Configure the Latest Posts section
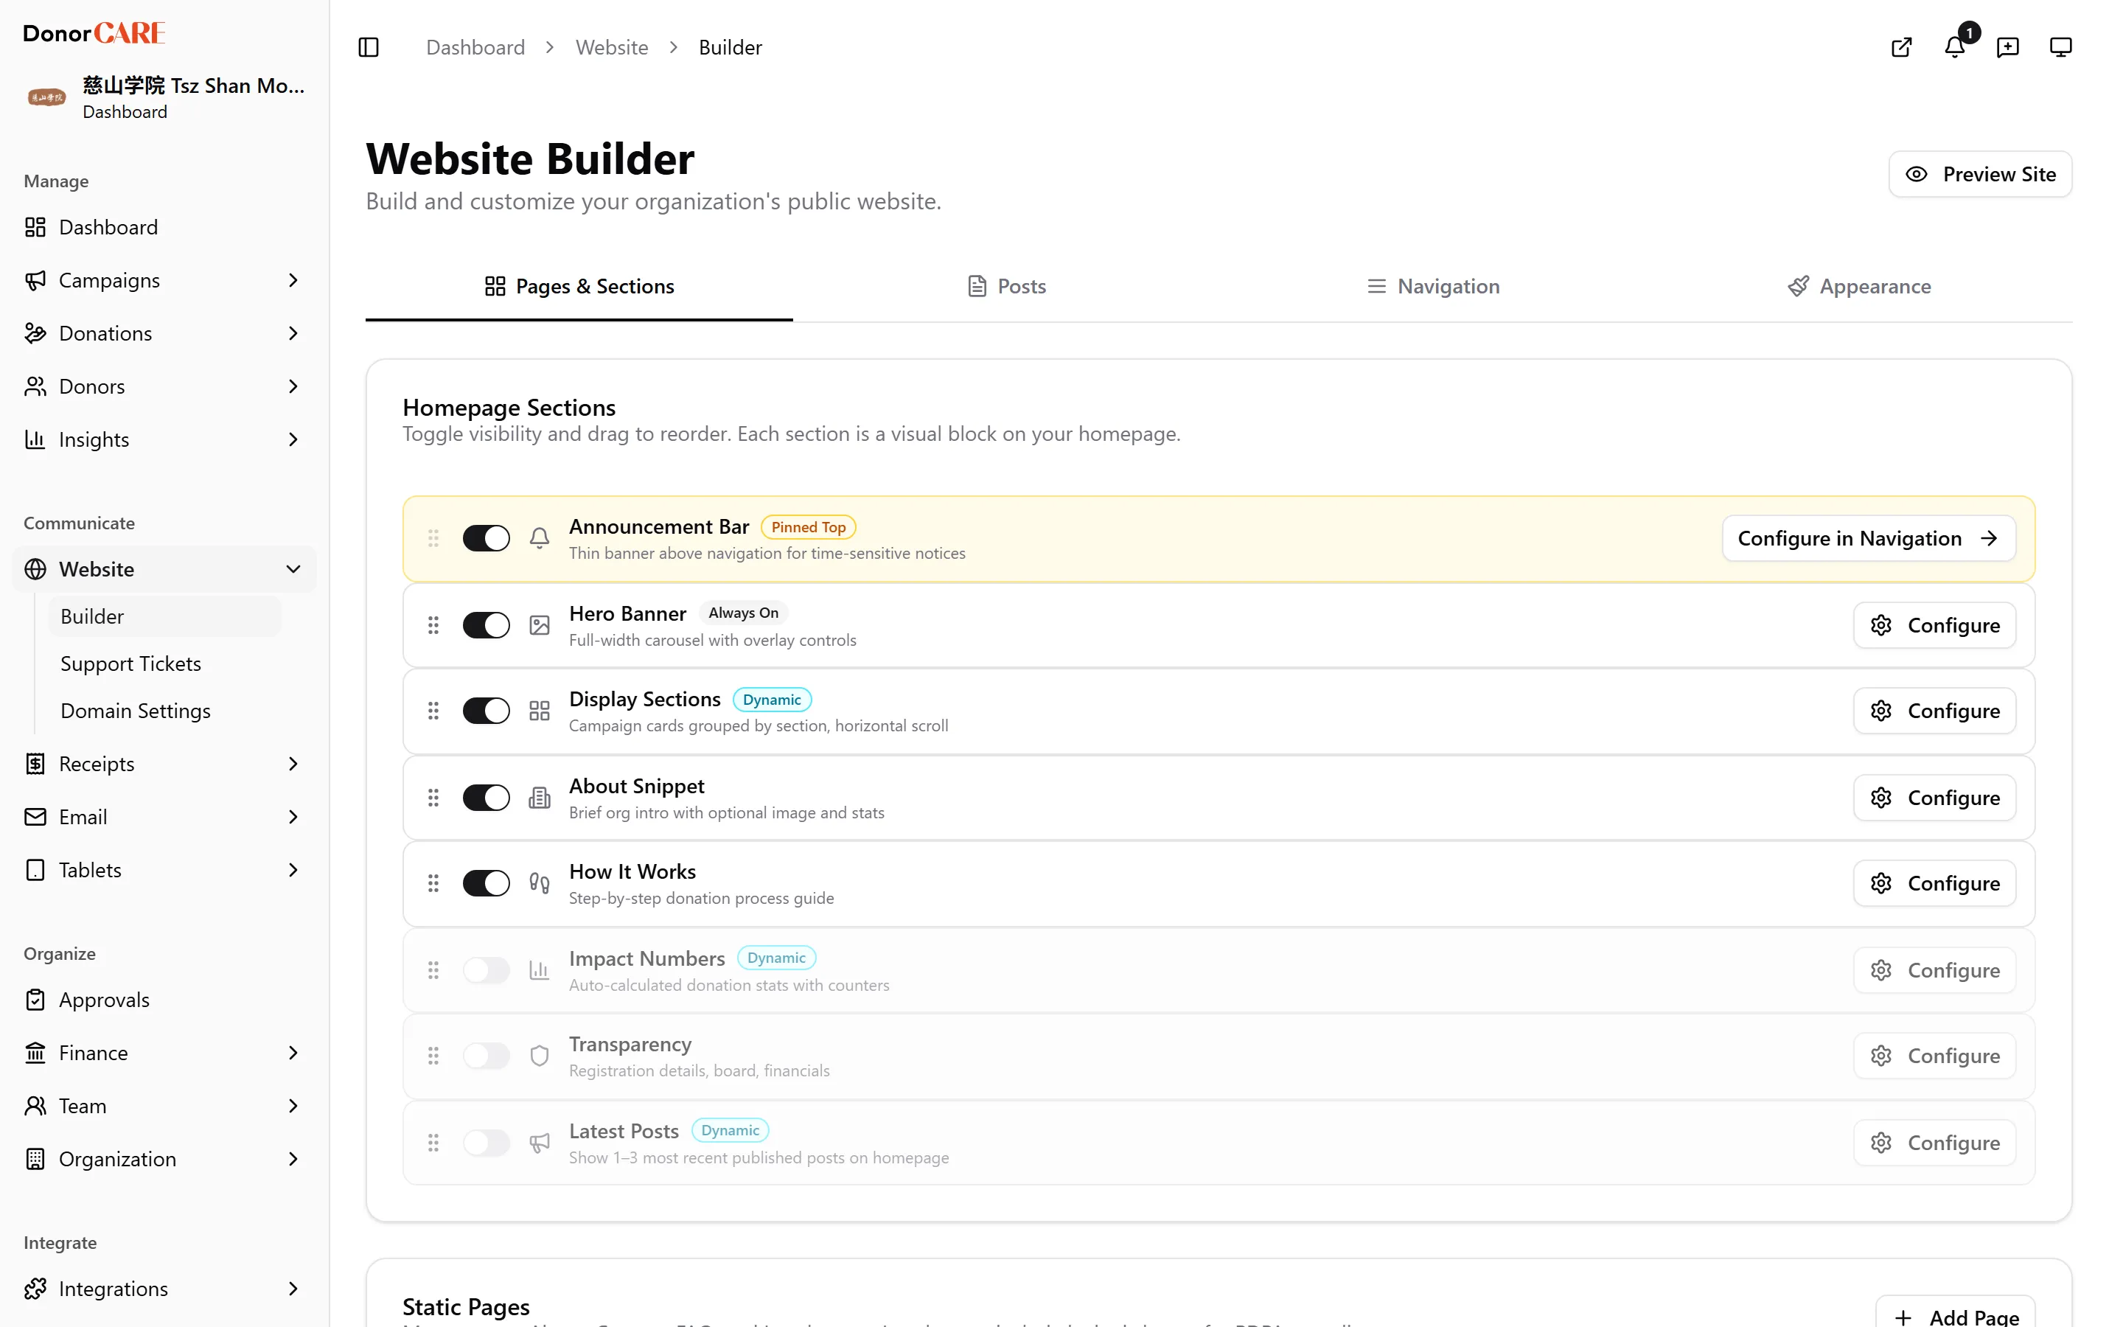 [1934, 1143]
